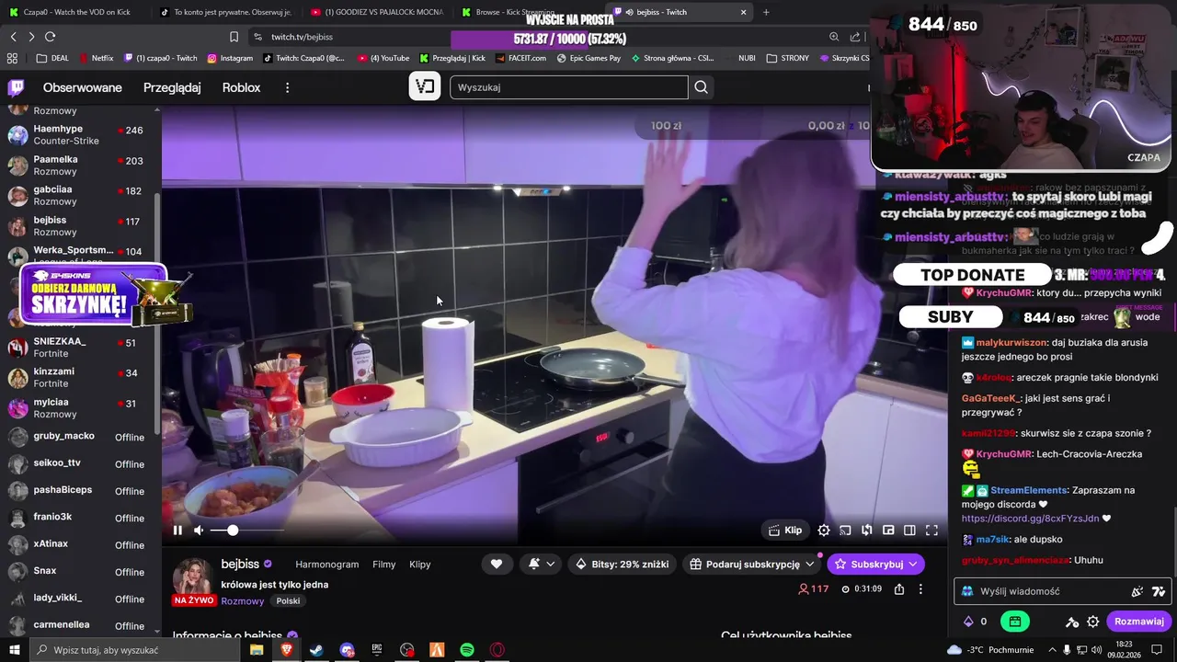This screenshot has height=662, width=1177.
Task: Click the Wyślij wiadomość chat input
Action: click(1048, 591)
